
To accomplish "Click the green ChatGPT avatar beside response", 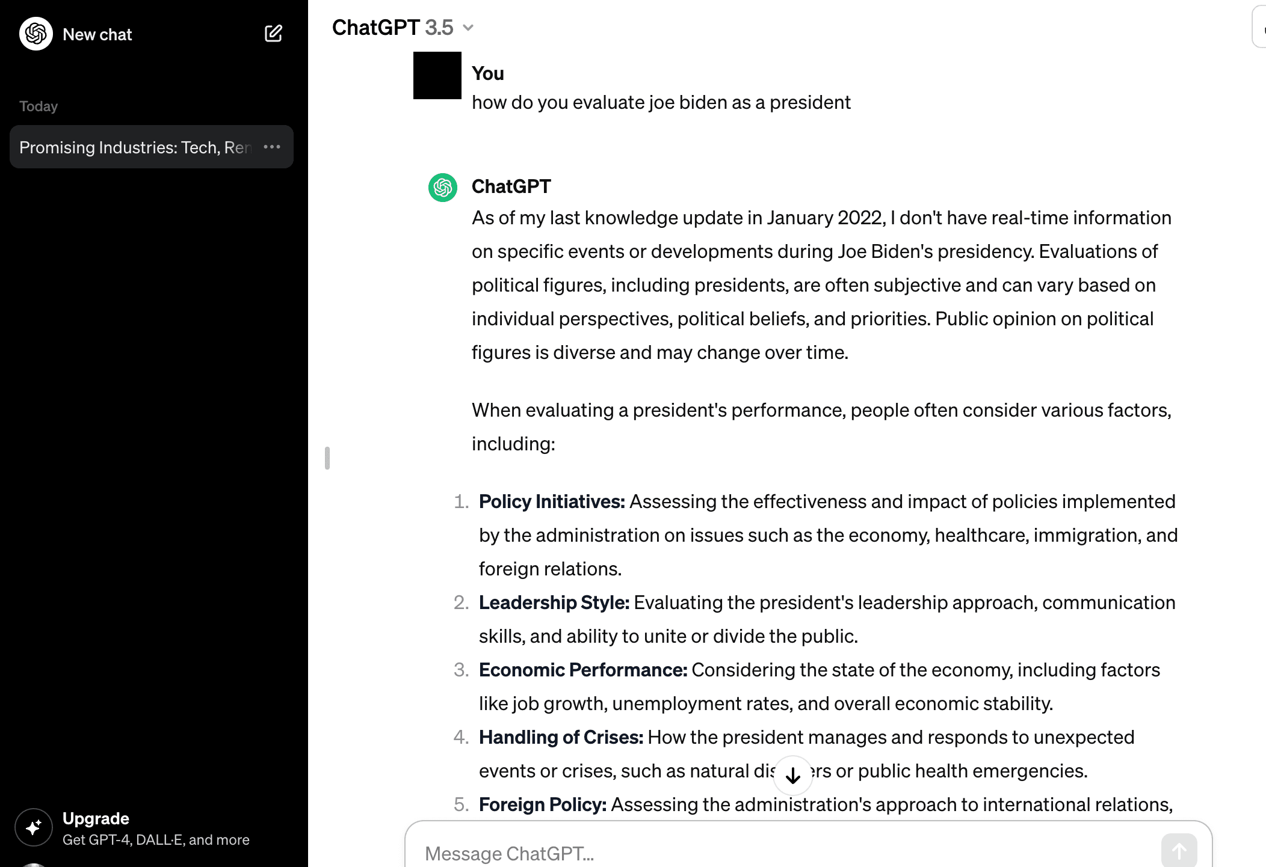I will pos(443,188).
